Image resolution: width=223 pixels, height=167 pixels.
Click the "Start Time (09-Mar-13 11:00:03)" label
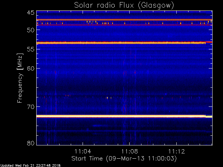(x=124, y=159)
